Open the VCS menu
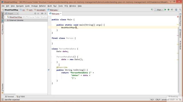 coord(66,6)
